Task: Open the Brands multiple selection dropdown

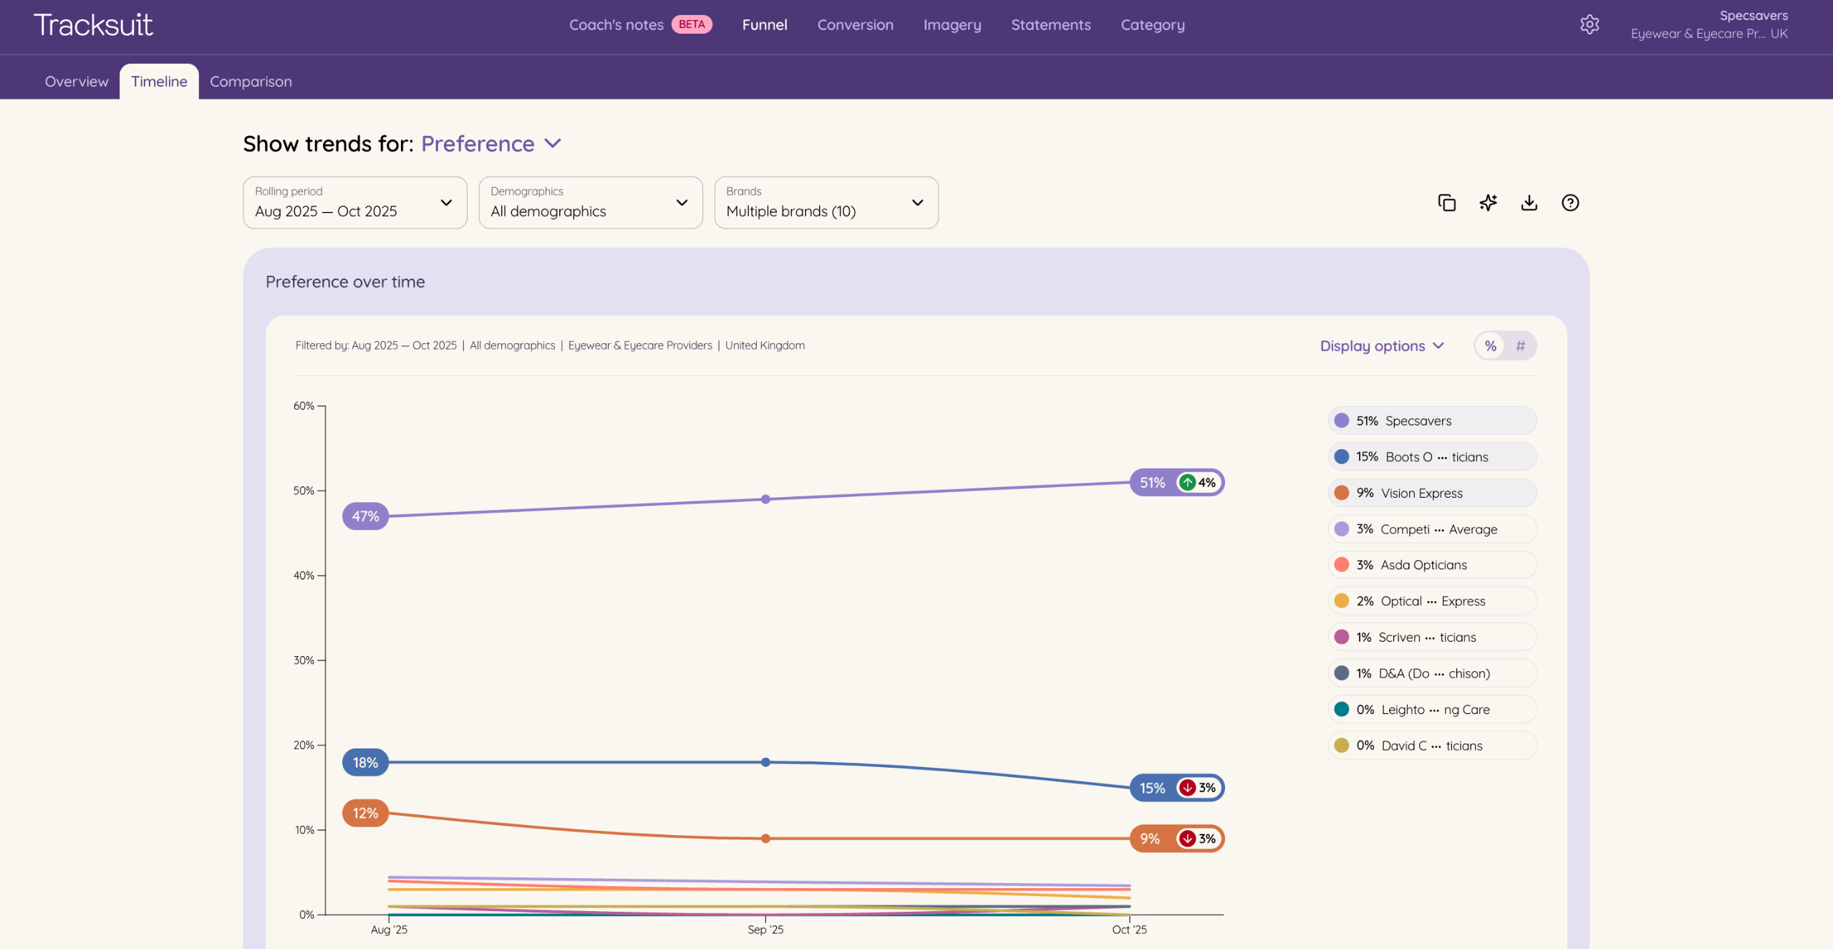Action: click(x=826, y=203)
